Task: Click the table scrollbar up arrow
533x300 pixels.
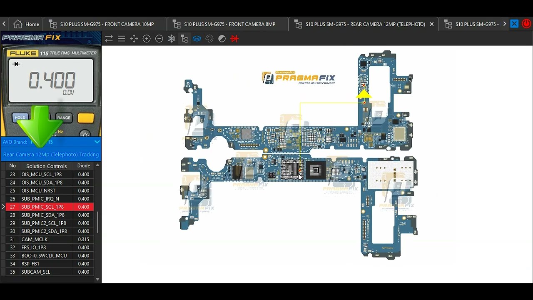Action: [97, 165]
